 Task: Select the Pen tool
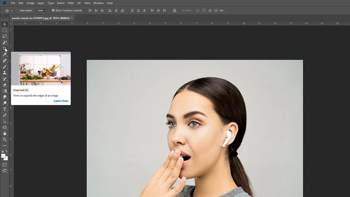point(4,115)
